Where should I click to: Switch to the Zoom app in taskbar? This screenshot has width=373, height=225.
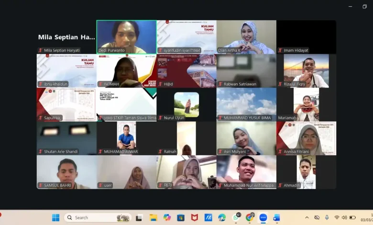point(263,217)
